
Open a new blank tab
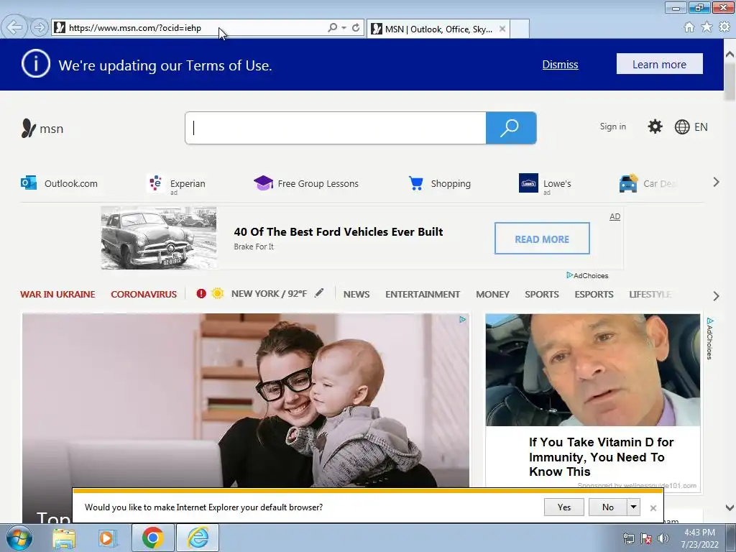(520, 29)
